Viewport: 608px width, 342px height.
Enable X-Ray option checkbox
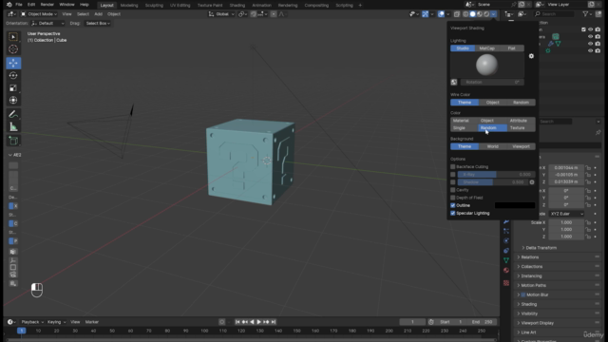pos(452,175)
